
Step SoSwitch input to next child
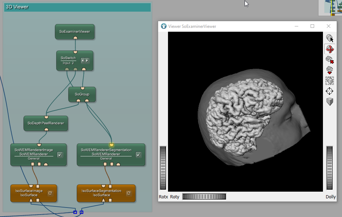coord(87,60)
